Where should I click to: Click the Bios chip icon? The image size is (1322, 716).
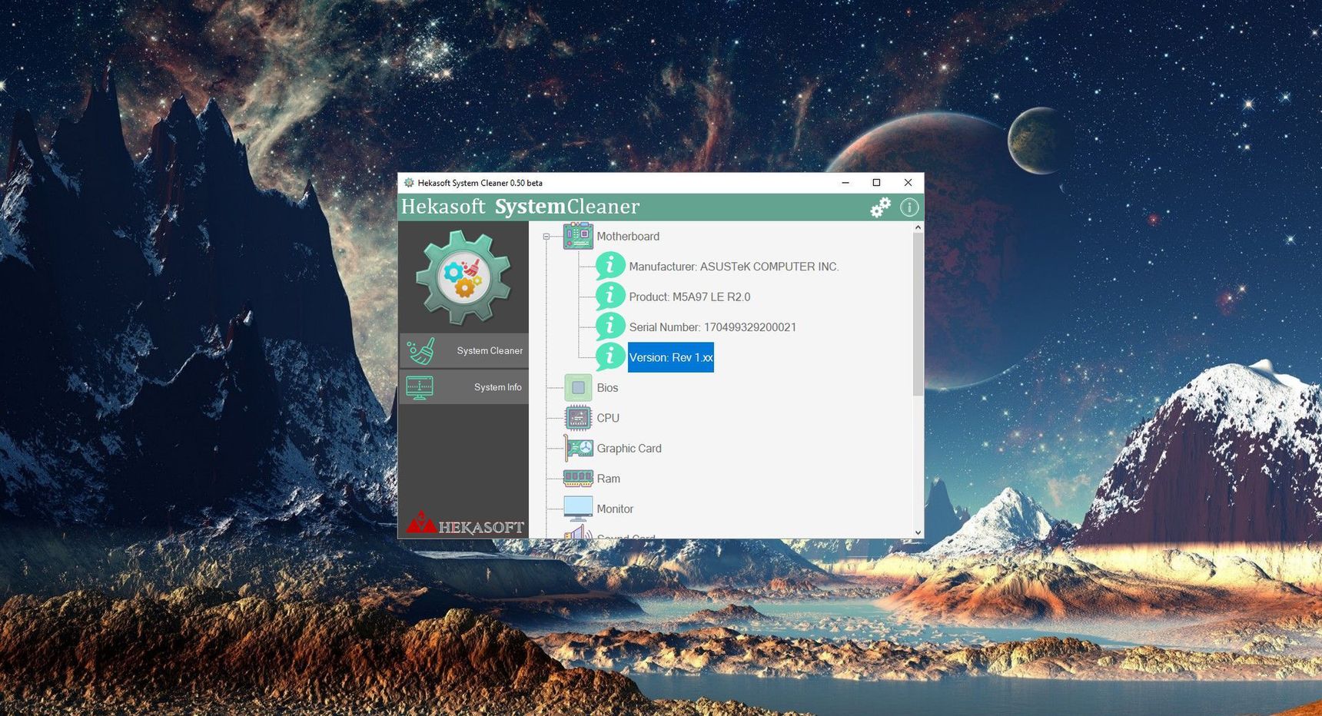[x=578, y=388]
